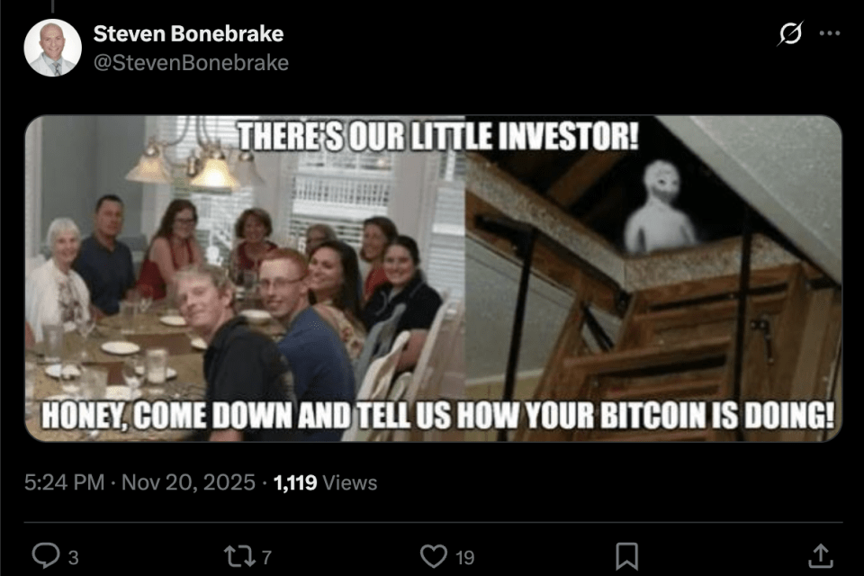Image resolution: width=864 pixels, height=576 pixels.
Task: Click the Views label
Action: click(x=350, y=482)
